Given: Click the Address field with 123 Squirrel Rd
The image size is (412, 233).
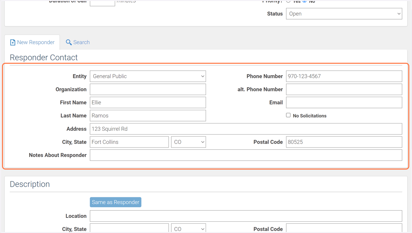Looking at the screenshot, I should tap(246, 129).
